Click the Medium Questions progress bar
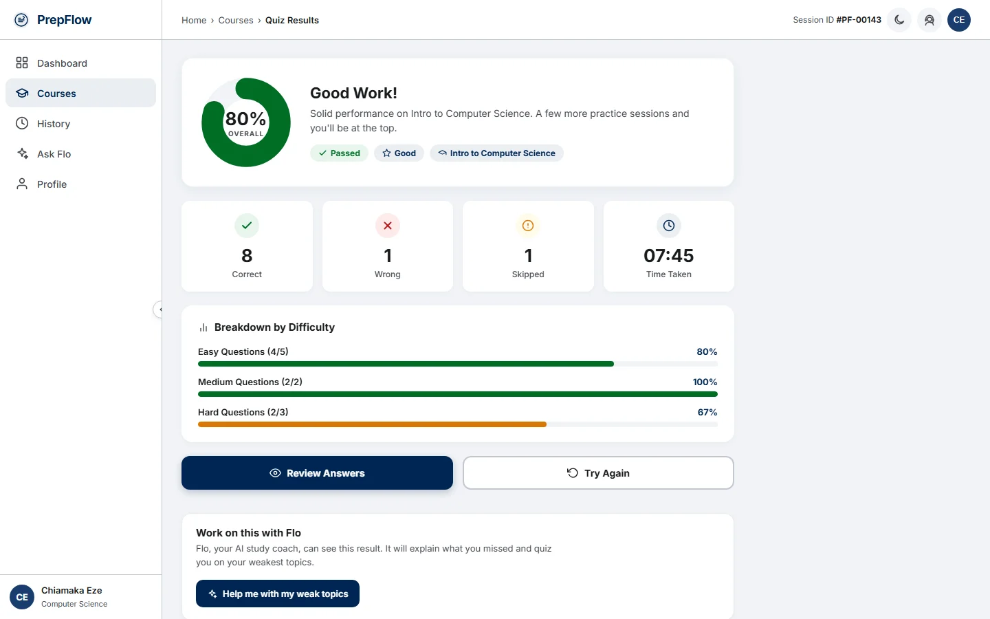Screen dimensions: 990x619 pos(458,394)
